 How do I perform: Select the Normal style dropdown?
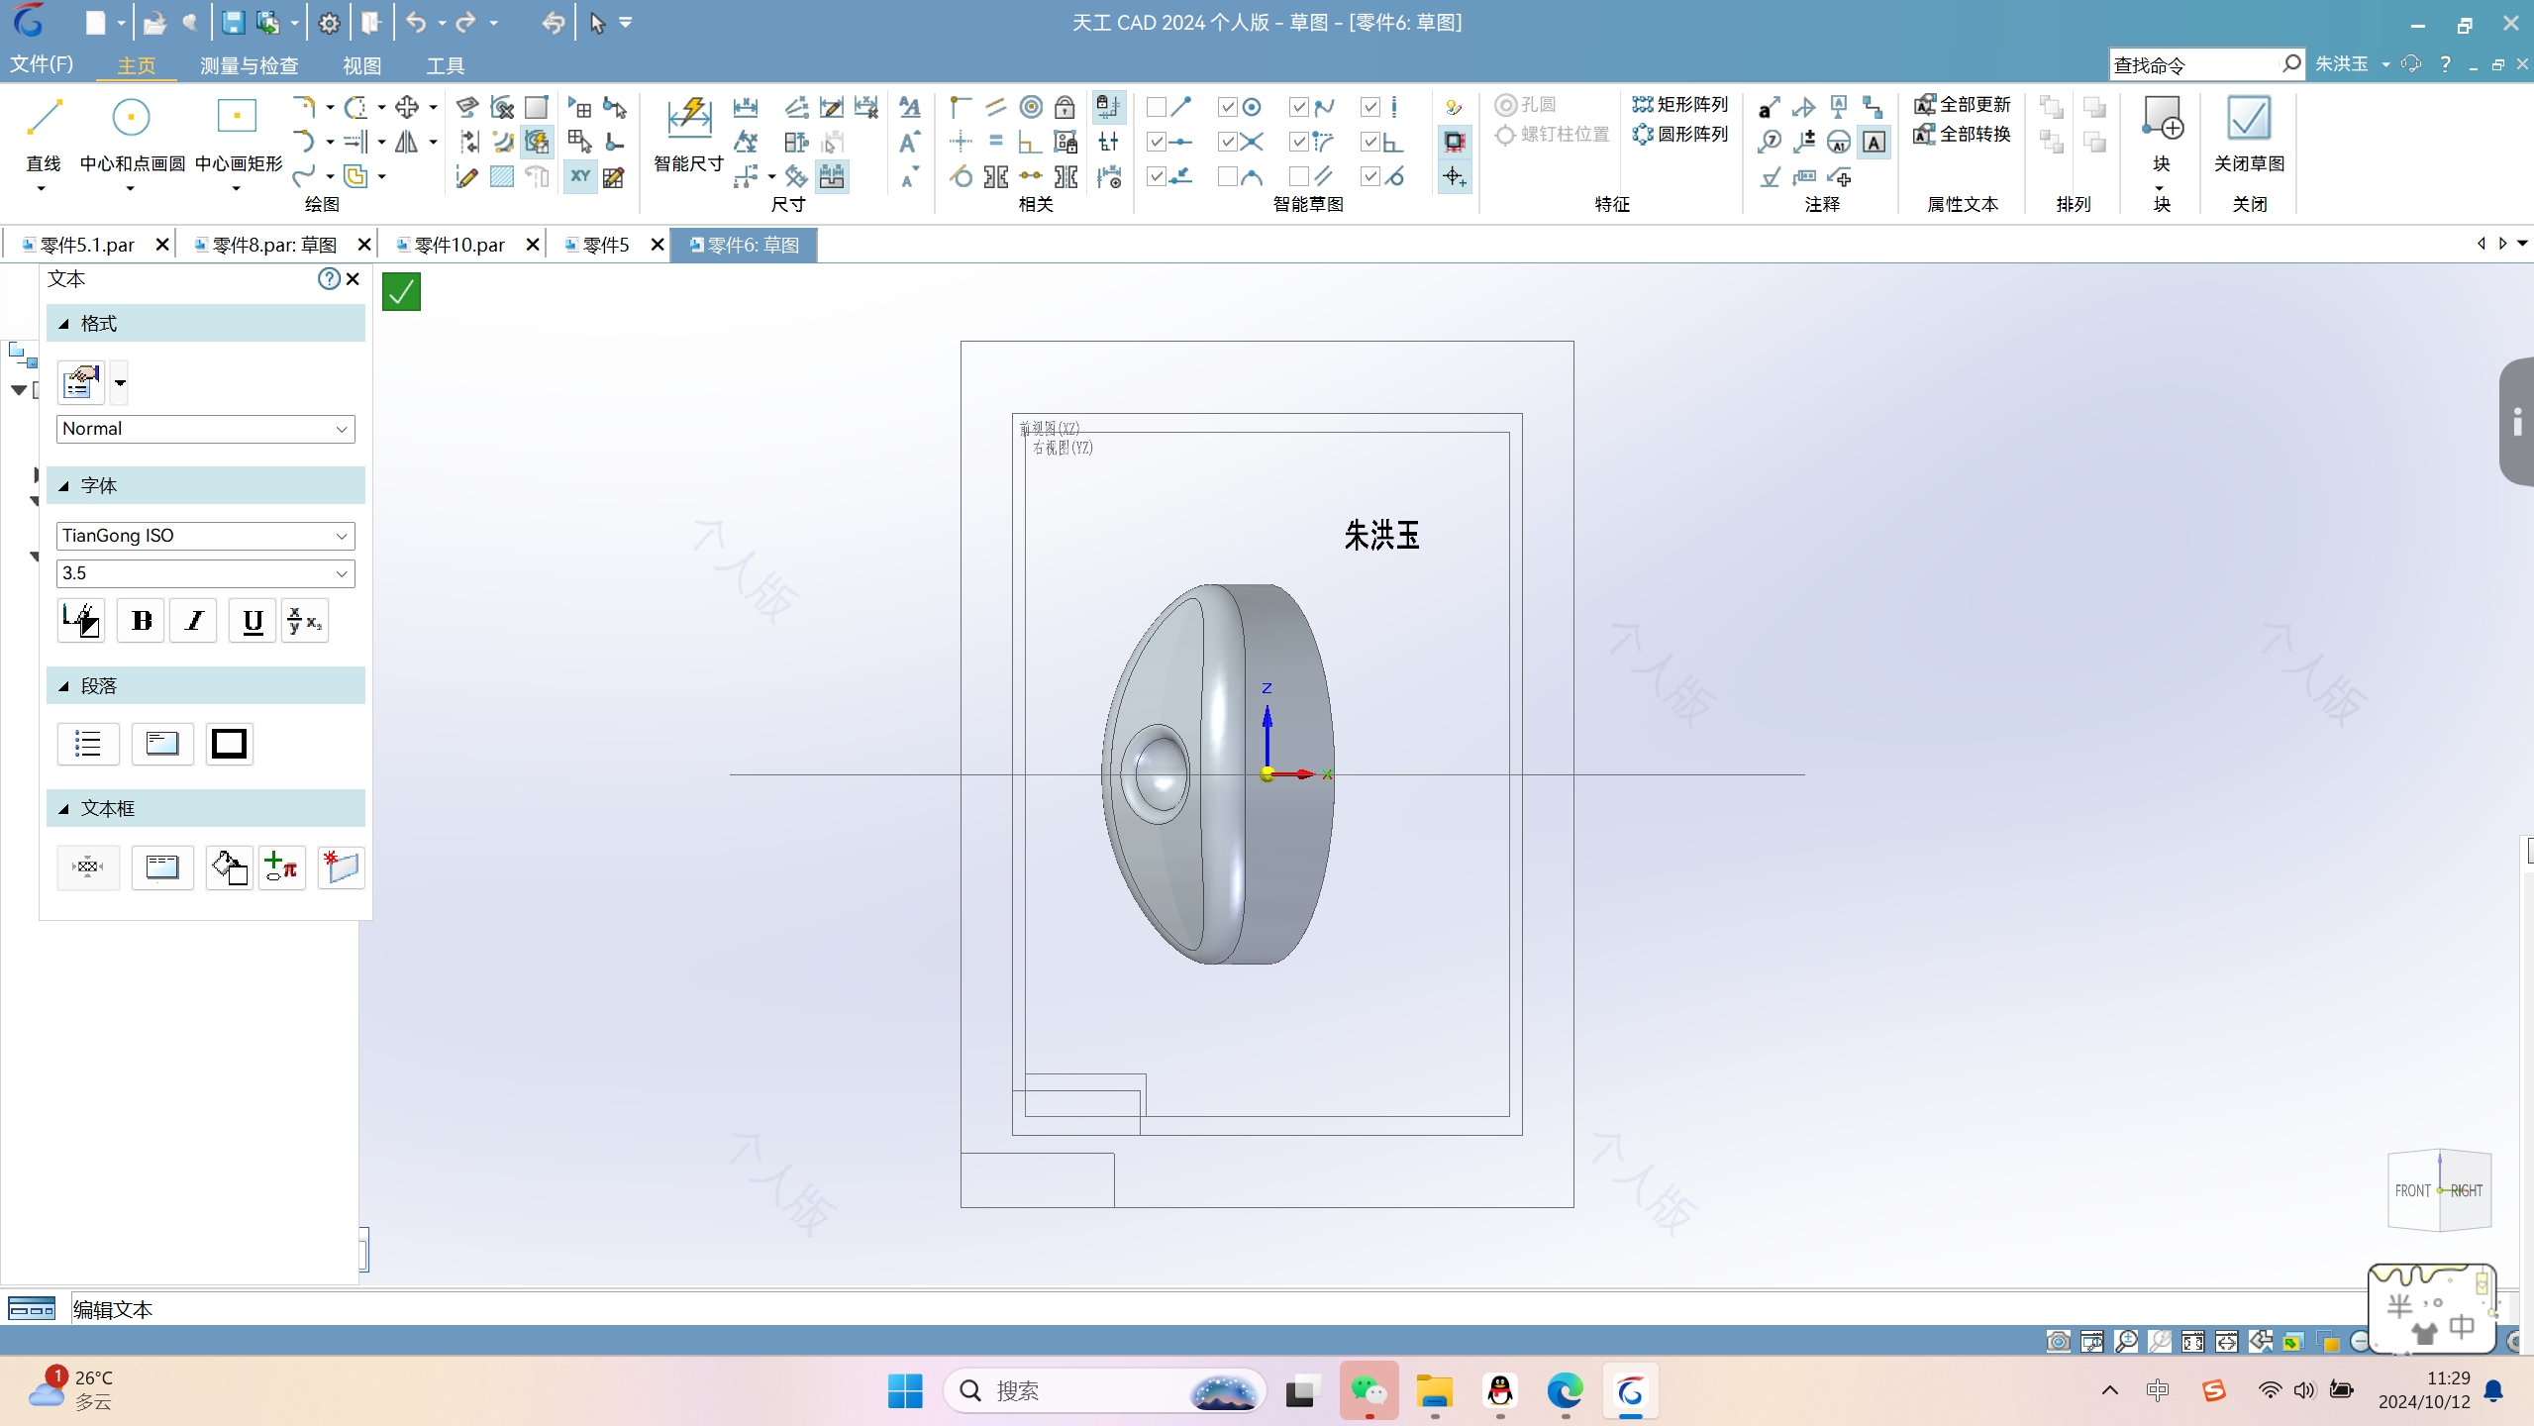[x=200, y=427]
